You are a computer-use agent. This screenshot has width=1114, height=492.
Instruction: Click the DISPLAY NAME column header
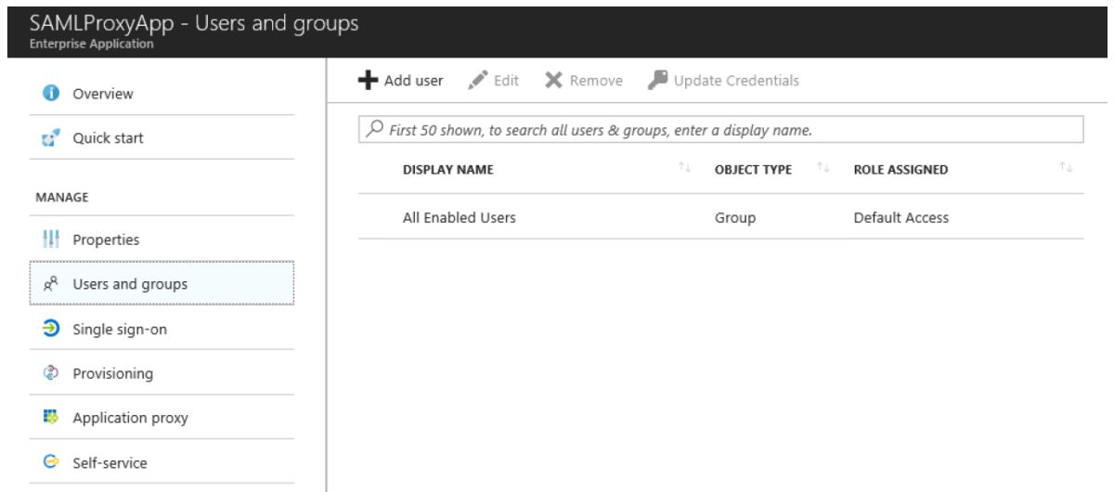click(x=448, y=170)
